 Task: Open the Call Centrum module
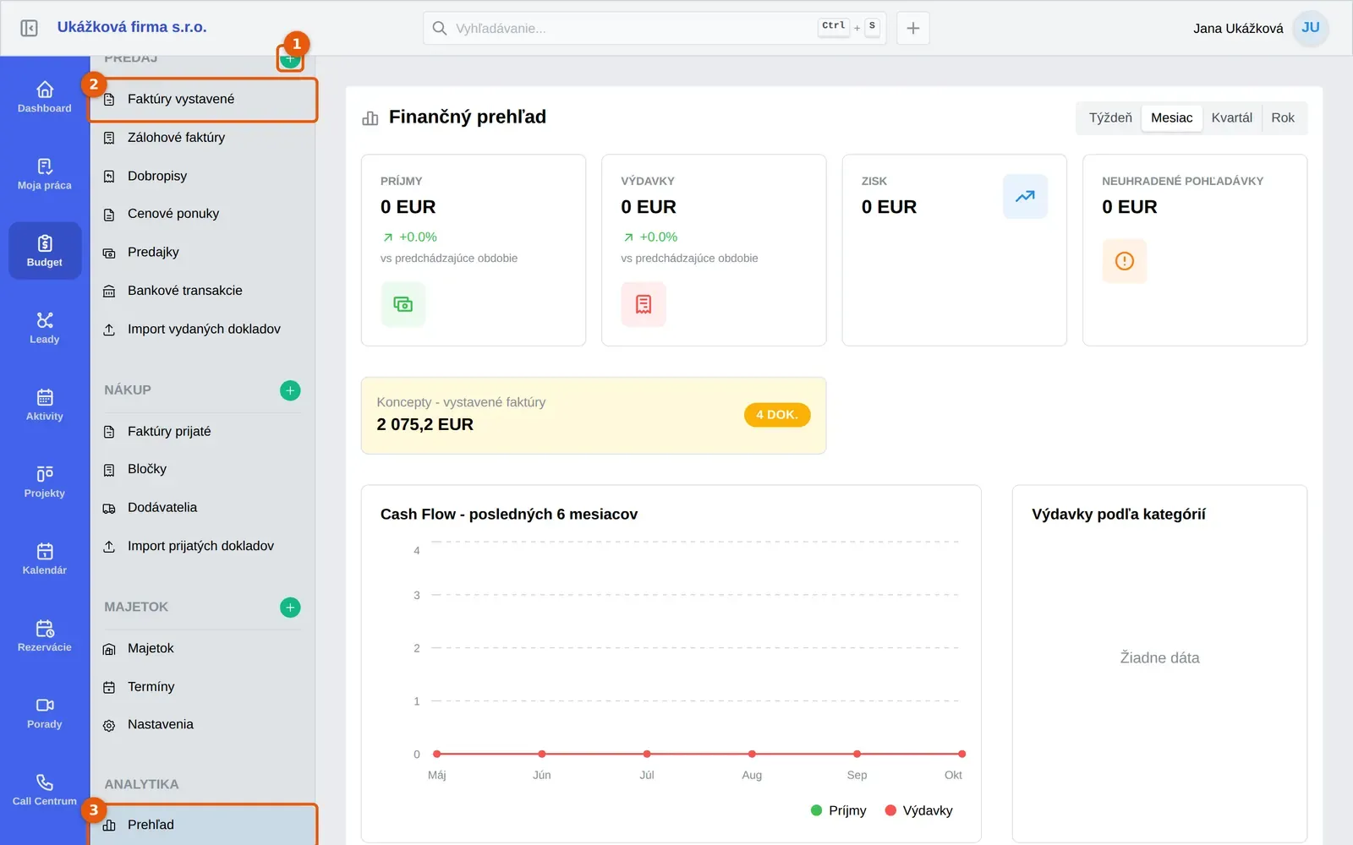45,788
